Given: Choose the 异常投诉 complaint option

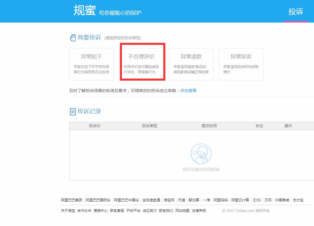Looking at the screenshot, I should coord(241,64).
